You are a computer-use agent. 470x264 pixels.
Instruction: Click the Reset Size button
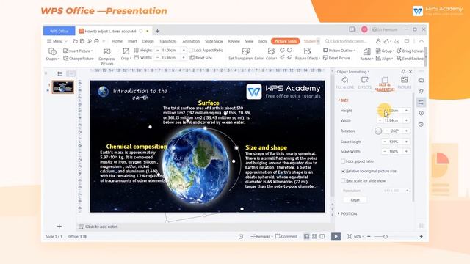point(200,58)
